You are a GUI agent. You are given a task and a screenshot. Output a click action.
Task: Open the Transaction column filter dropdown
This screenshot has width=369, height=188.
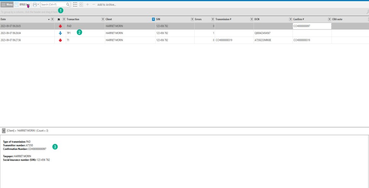(102, 19)
